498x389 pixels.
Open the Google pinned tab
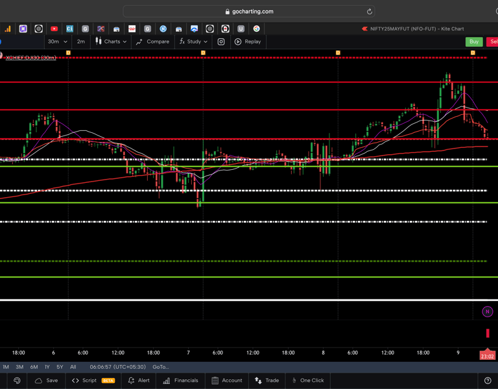tap(256, 29)
